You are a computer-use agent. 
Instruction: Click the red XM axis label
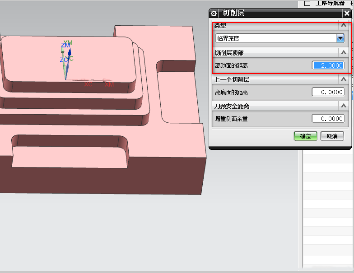[x=109, y=84]
